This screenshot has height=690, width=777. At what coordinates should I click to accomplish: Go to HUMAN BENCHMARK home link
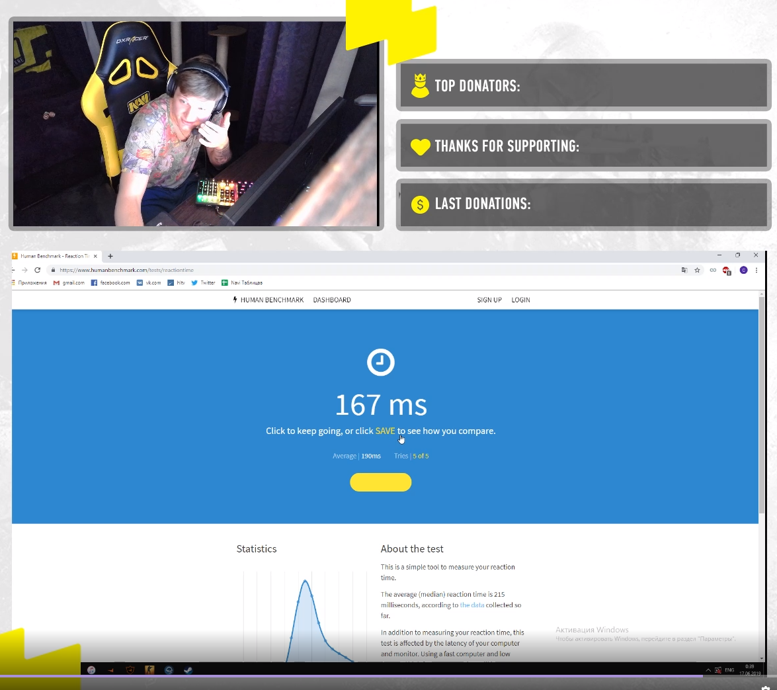pos(268,300)
